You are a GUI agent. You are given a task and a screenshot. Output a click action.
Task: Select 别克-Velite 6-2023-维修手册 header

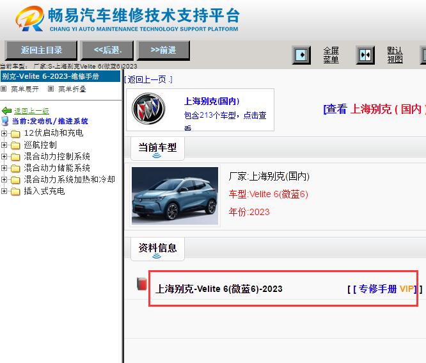tap(60, 76)
